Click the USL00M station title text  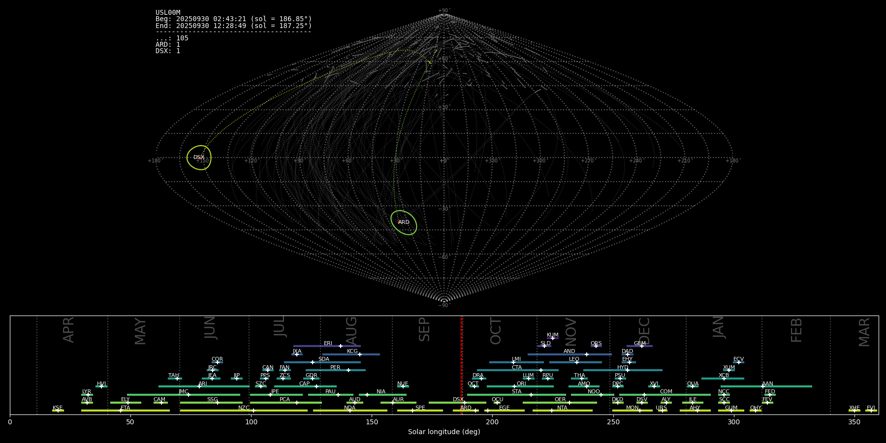168,13
